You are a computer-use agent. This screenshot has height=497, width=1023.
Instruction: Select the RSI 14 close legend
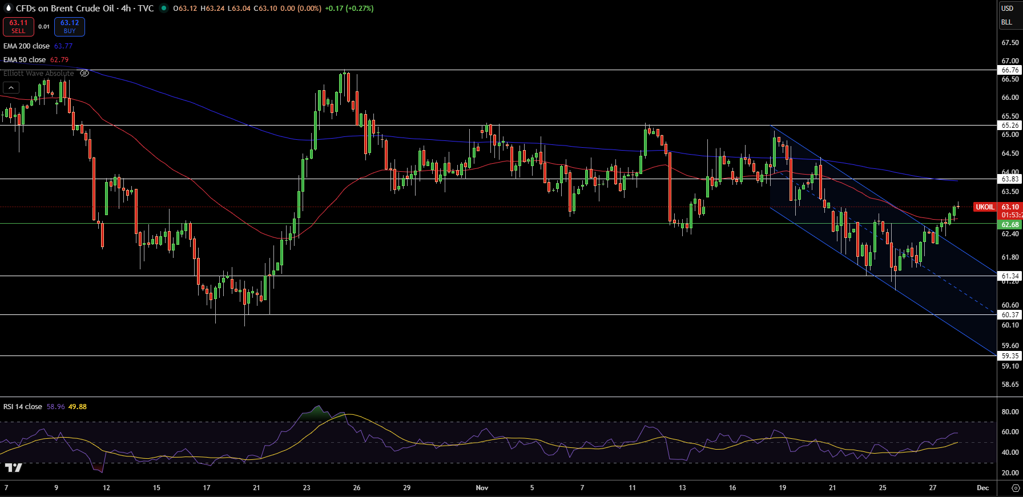23,407
